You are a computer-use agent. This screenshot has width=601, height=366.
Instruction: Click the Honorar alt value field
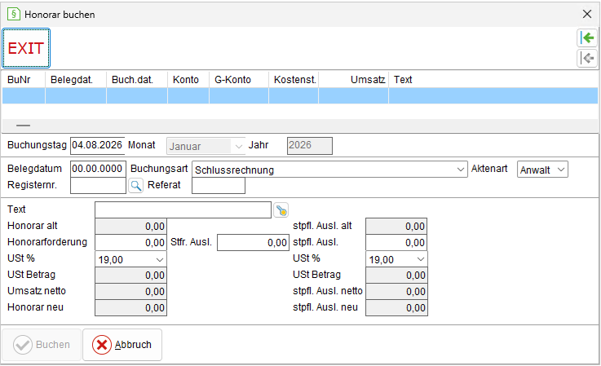click(x=130, y=226)
